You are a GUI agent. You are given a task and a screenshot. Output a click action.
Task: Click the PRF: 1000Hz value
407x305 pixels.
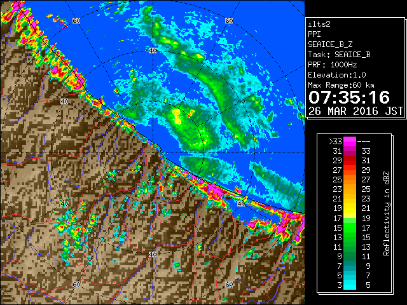[x=332, y=65]
